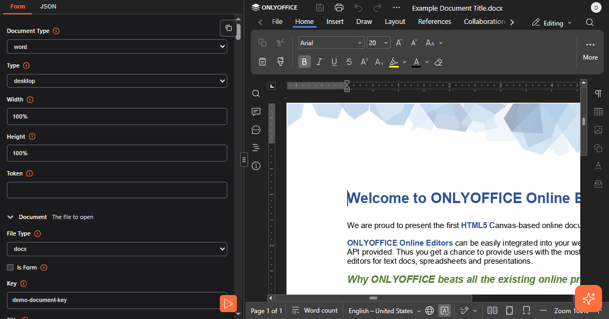The width and height of the screenshot is (609, 319).
Task: Open the Comments panel in left sidebar
Action: tap(256, 112)
